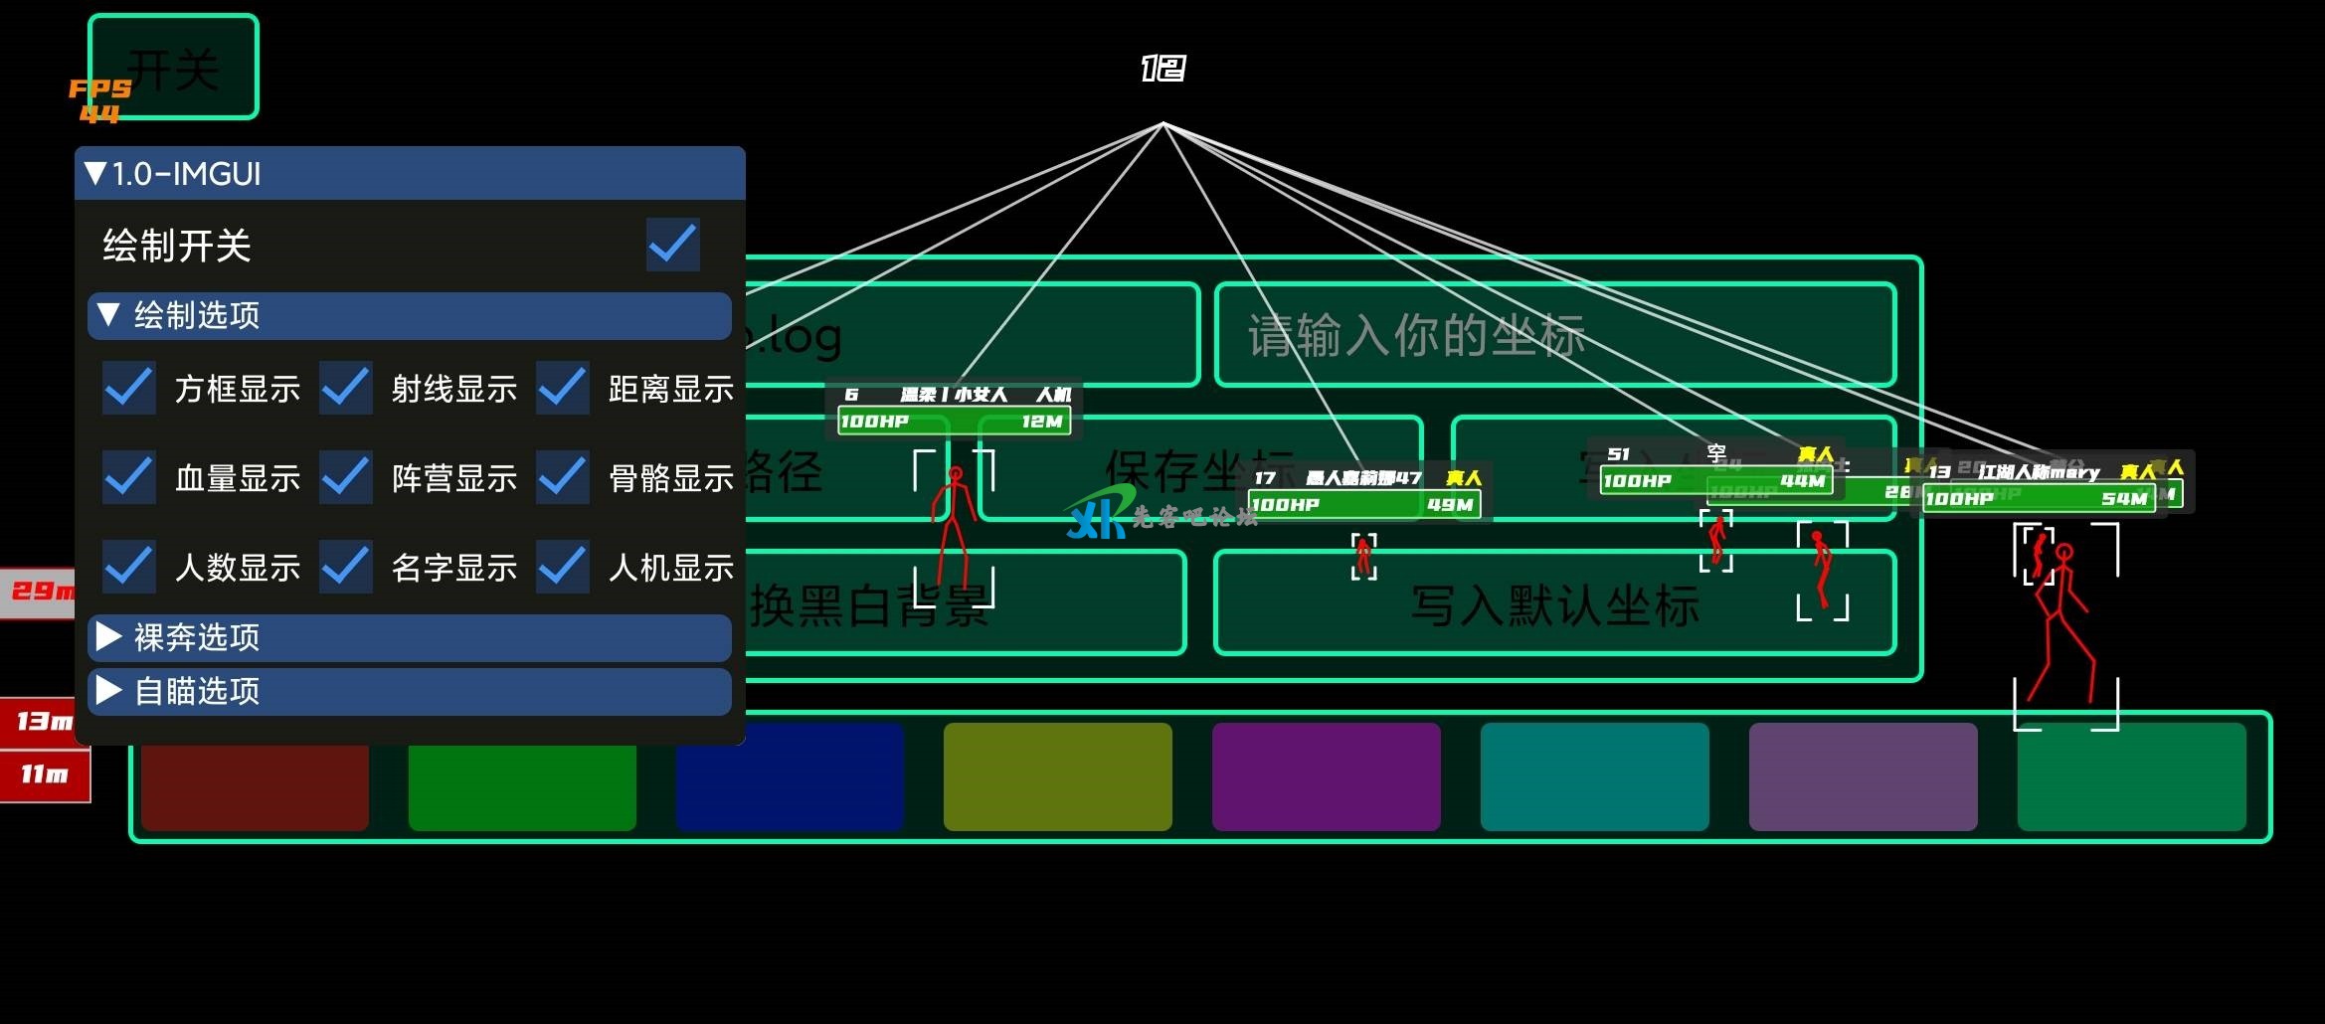The image size is (2325, 1024).
Task: Click the player count number 12
Action: click(x=1162, y=68)
